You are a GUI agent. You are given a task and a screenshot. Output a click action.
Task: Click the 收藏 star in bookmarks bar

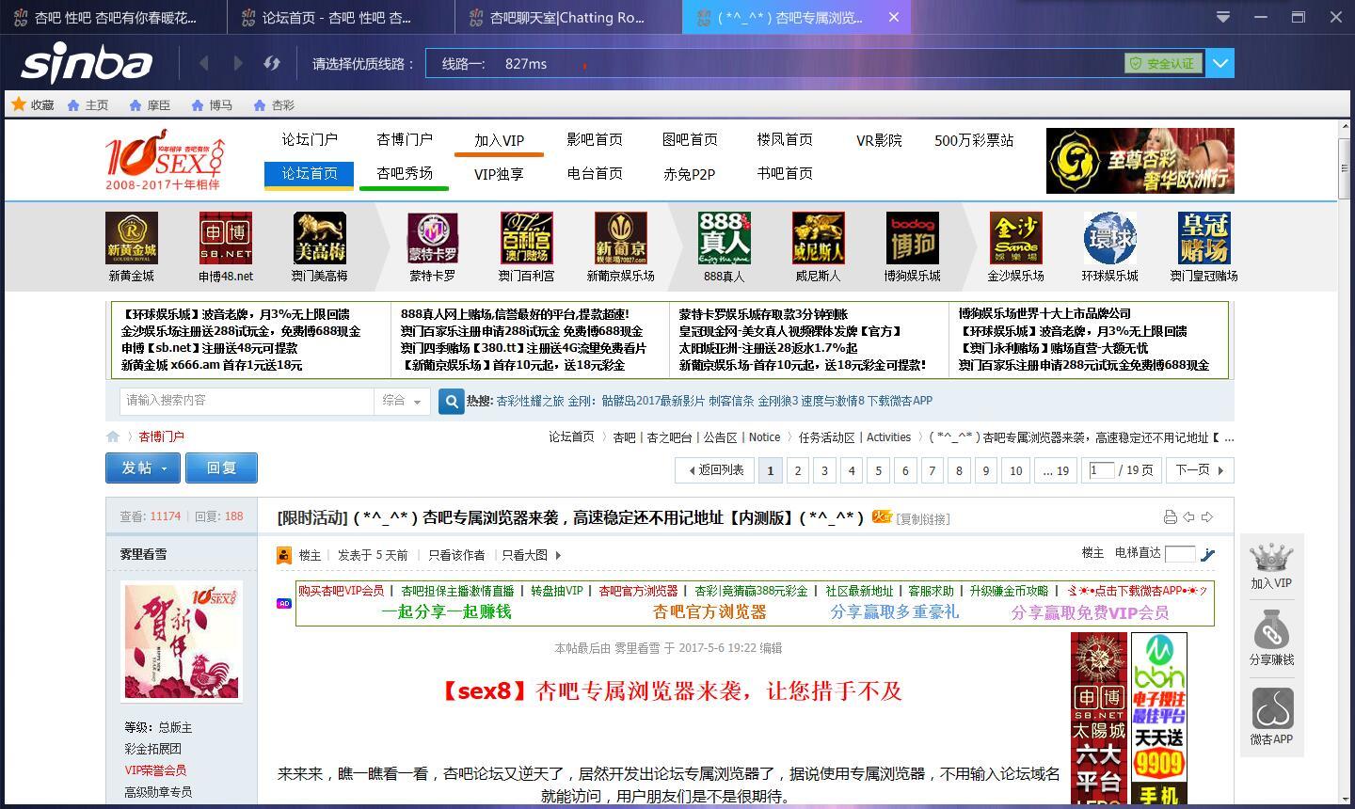[19, 104]
